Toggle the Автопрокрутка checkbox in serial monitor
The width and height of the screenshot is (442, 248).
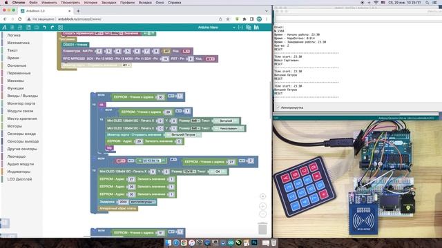click(x=278, y=107)
